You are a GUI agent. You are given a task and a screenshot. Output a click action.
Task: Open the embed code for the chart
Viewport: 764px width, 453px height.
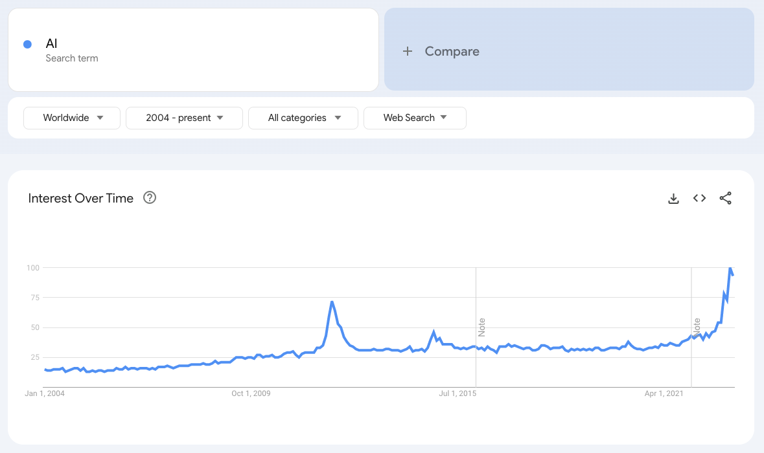[x=699, y=198]
